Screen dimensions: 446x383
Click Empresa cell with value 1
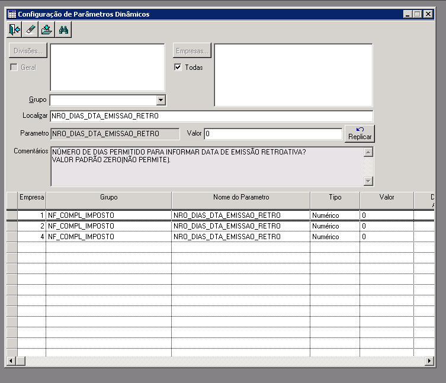31,215
